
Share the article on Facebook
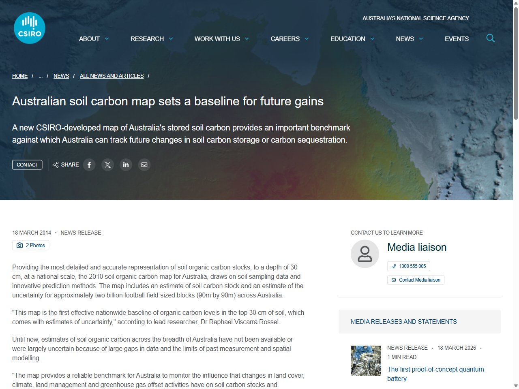(89, 165)
